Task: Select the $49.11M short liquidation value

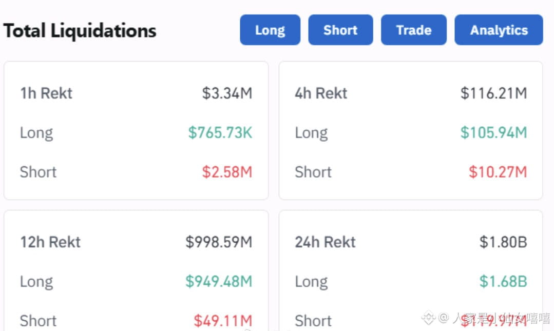Action: point(223,321)
